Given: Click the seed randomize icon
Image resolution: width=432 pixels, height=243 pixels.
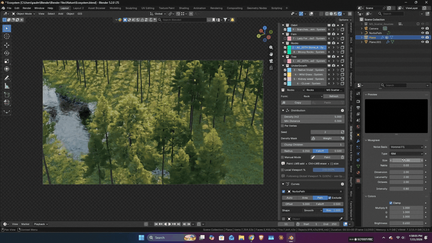Looking at the screenshot, I should coord(342,132).
